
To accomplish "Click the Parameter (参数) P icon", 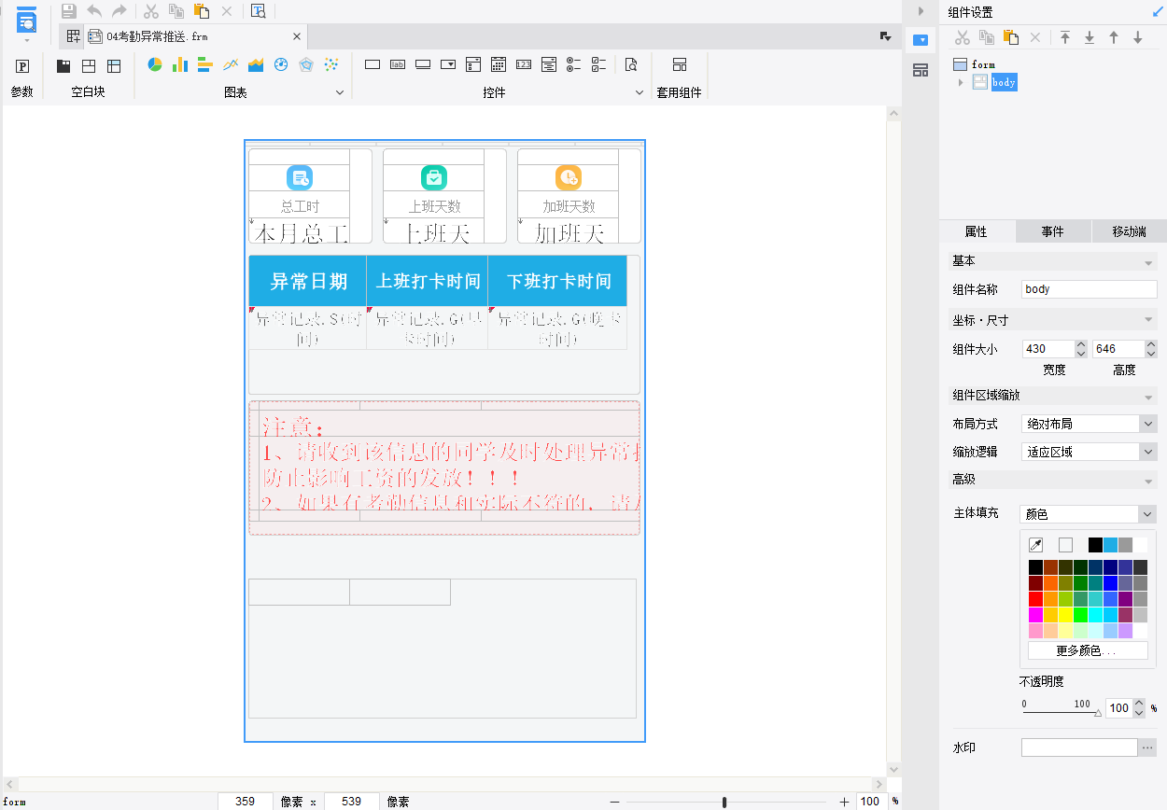I will pyautogui.click(x=22, y=66).
